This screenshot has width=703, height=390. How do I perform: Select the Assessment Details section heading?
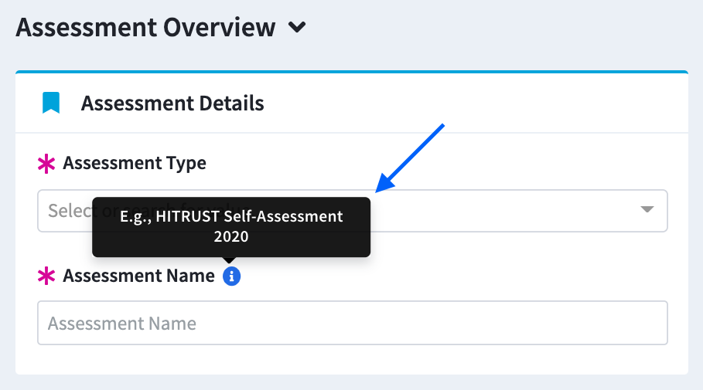(172, 103)
